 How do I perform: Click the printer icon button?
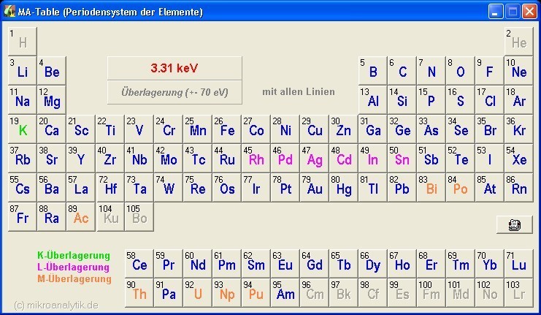514,224
